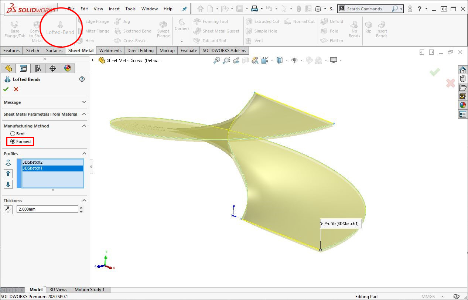
Task: Expand the Message section
Action: point(84,102)
